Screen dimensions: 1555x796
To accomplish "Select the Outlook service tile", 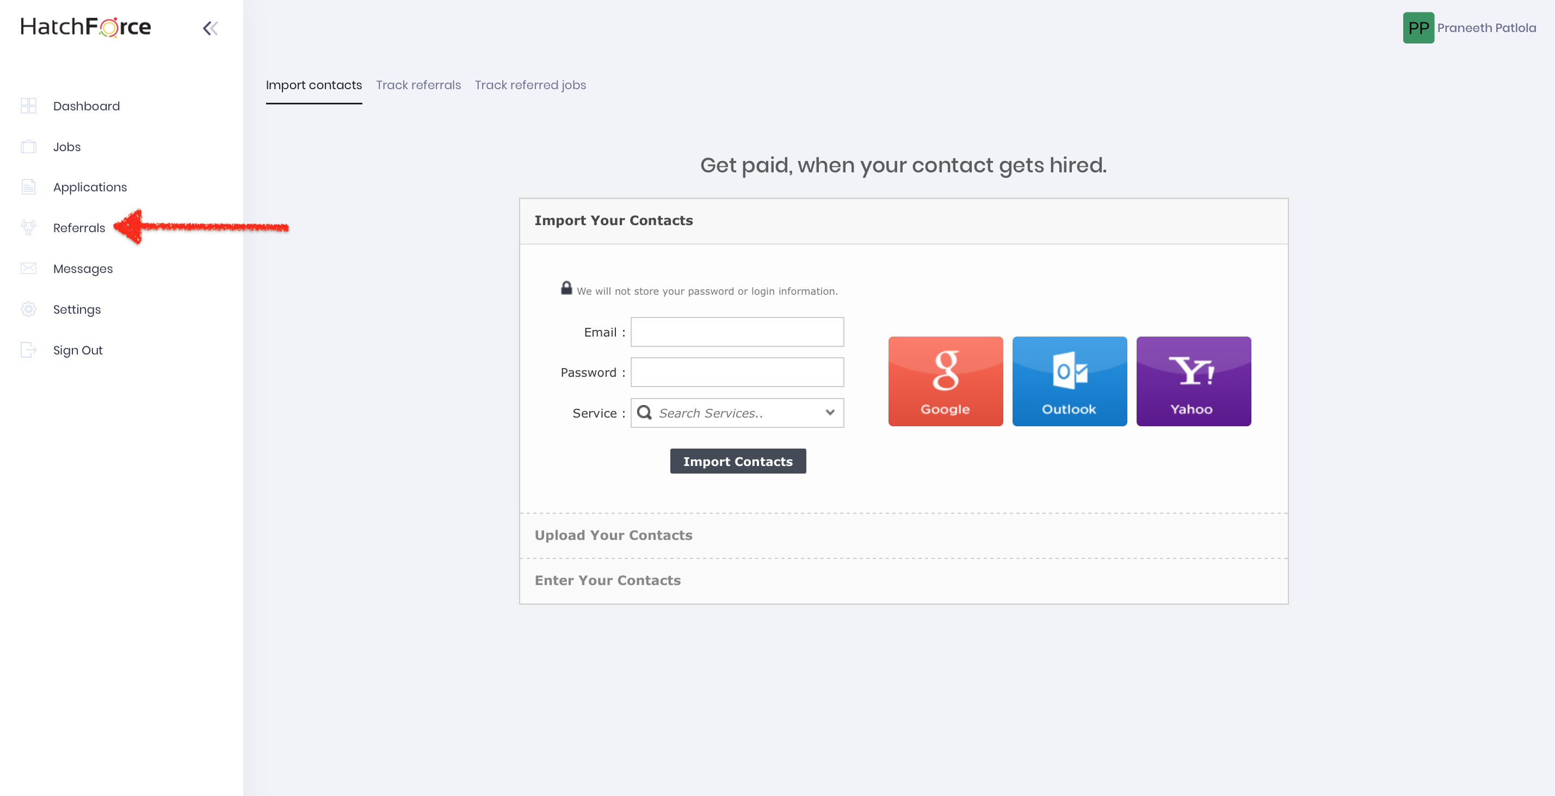I will coord(1069,381).
